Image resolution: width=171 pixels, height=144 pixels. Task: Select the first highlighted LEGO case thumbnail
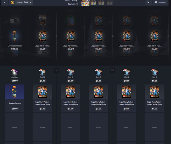point(85,3)
